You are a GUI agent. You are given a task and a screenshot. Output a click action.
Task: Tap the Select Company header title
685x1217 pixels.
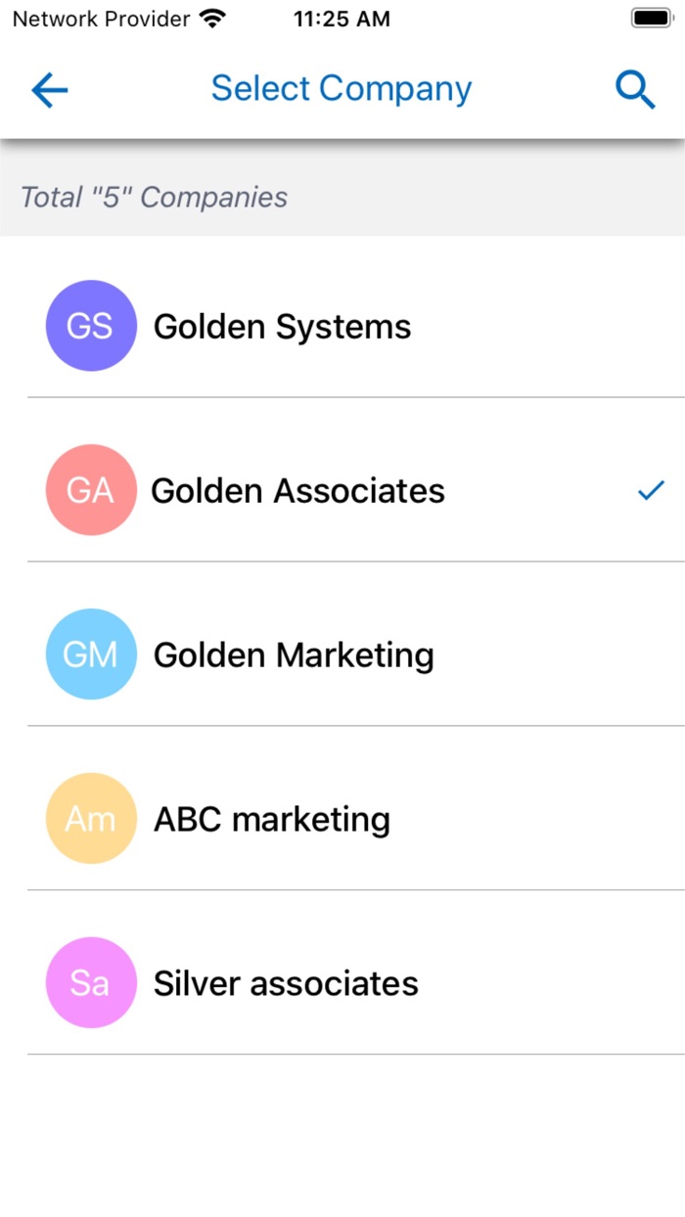(342, 89)
